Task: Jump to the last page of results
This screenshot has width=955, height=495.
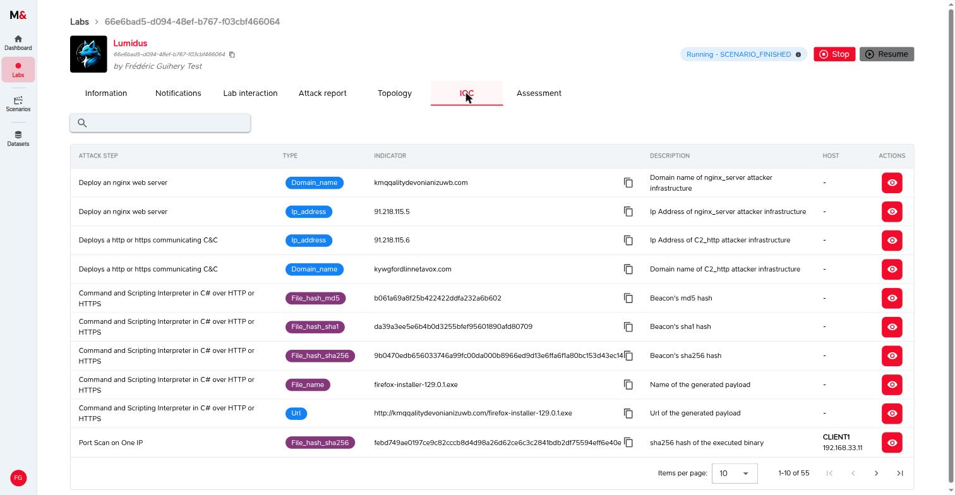Action: (900, 473)
